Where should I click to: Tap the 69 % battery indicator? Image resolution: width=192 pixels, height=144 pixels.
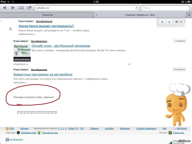click(186, 2)
